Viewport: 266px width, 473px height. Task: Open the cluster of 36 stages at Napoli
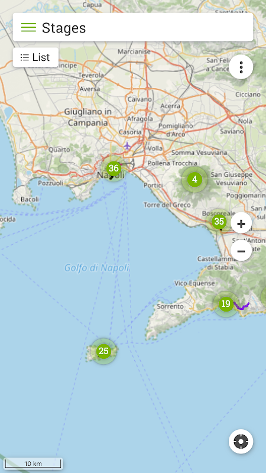113,169
